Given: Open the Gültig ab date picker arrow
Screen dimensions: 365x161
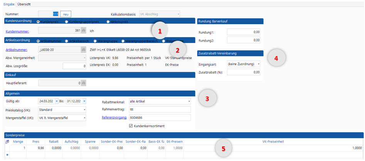Looking at the screenshot, I should tap(57, 101).
